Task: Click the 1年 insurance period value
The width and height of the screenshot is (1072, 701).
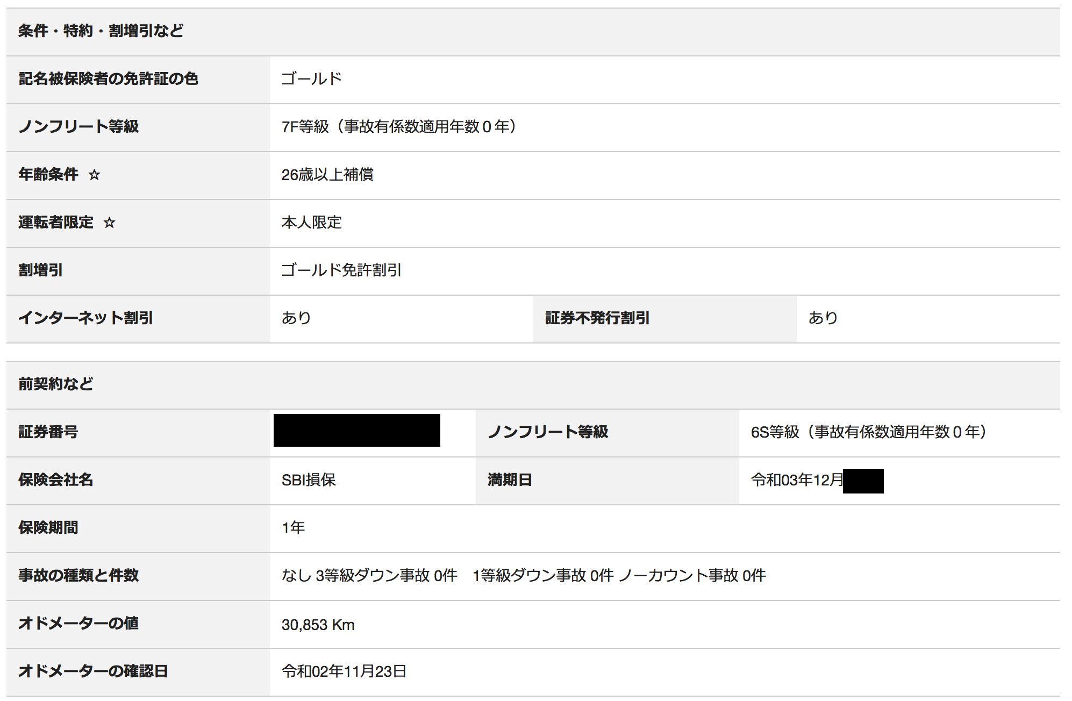Action: click(x=293, y=528)
